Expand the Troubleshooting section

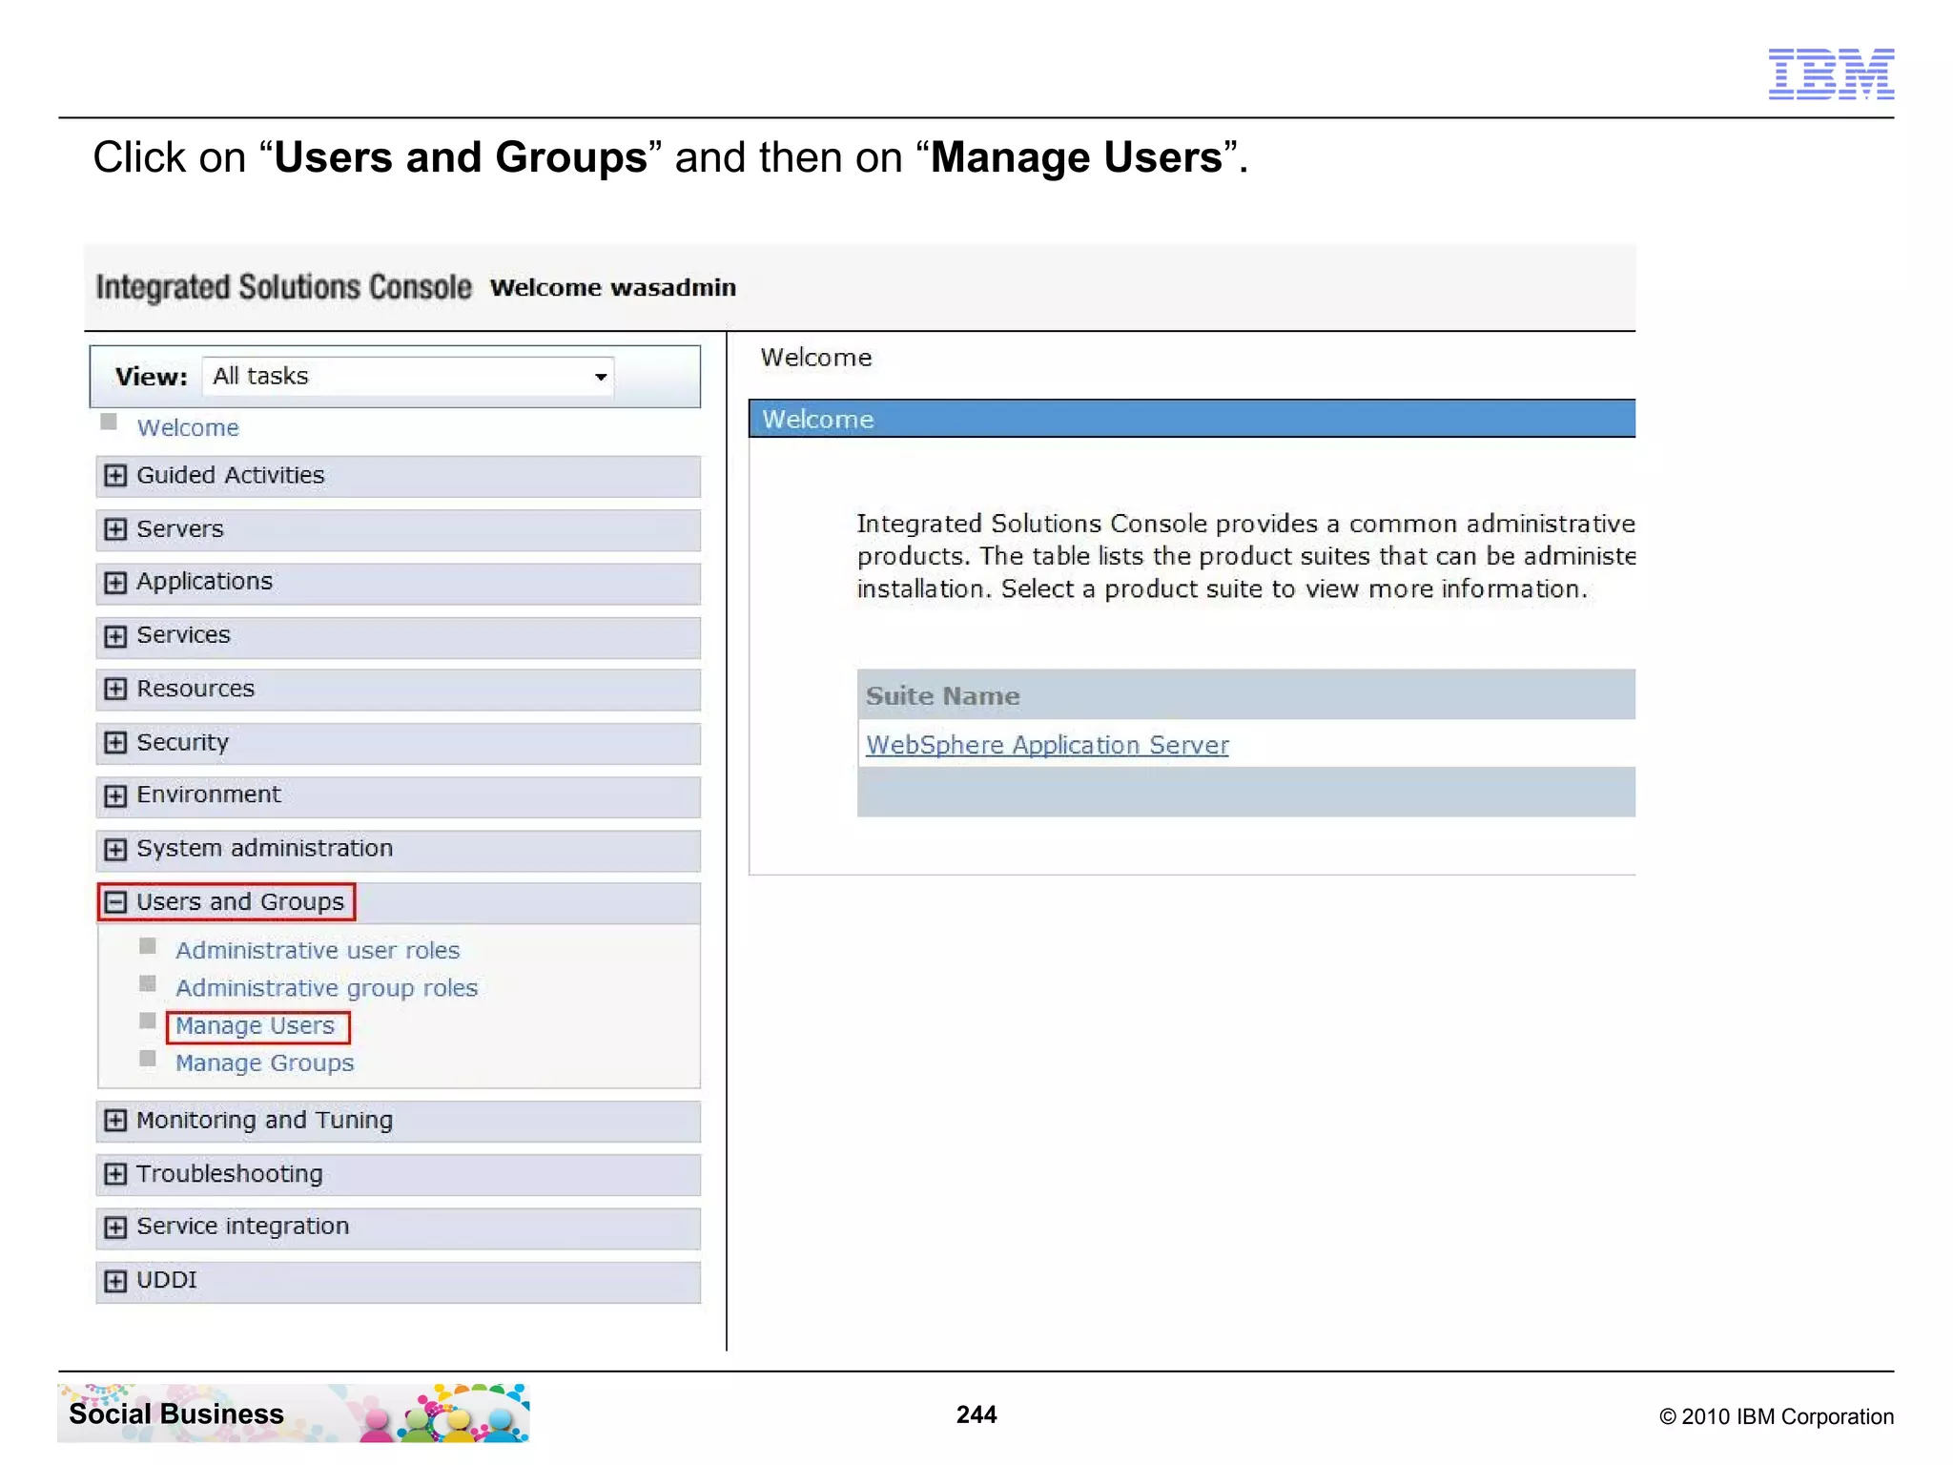115,1173
